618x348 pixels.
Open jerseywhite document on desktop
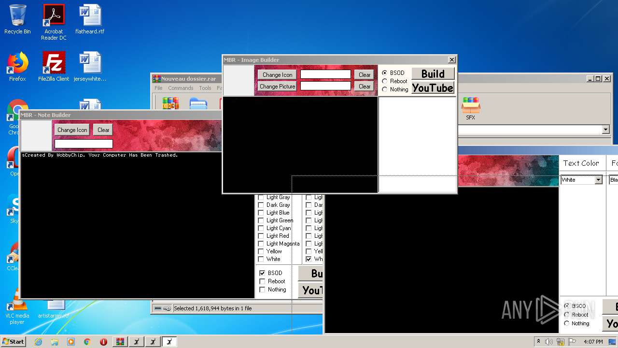pyautogui.click(x=90, y=67)
